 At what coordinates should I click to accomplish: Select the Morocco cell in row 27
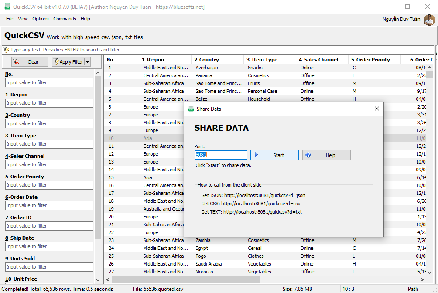click(204, 272)
